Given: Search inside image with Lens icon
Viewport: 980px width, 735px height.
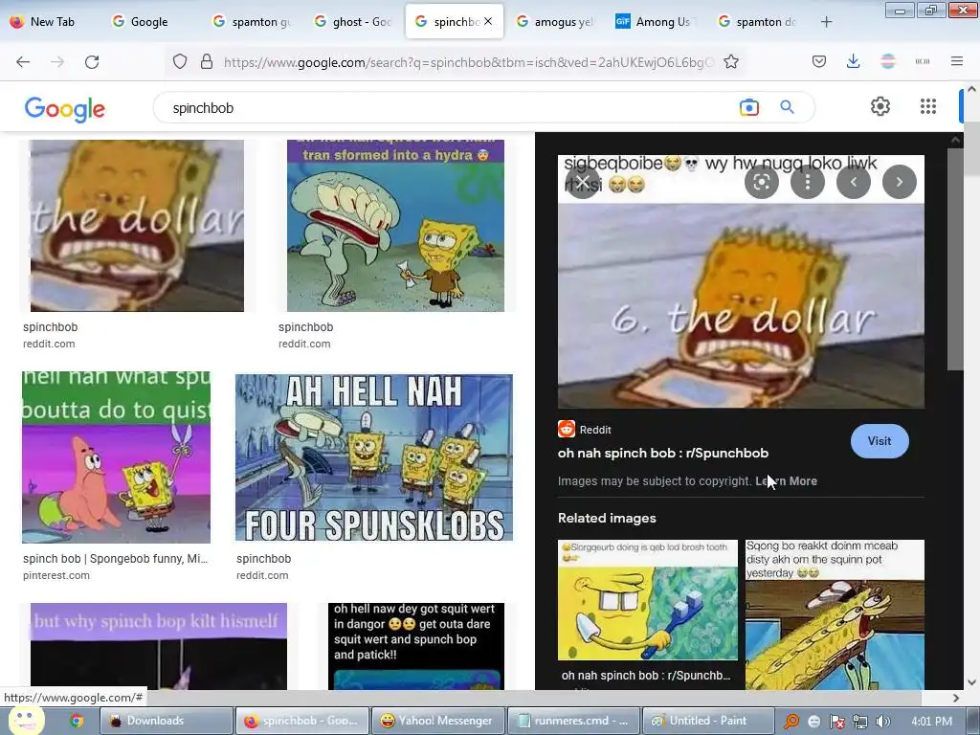Looking at the screenshot, I should [x=761, y=182].
